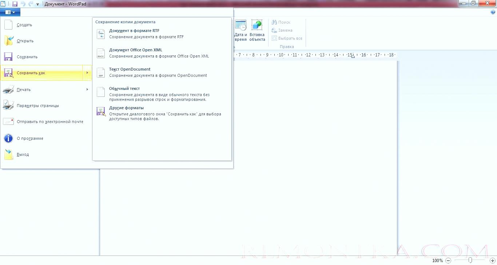Viewport: 497px width, 265px height.
Task: Click the quick access Save icon
Action: (15, 4)
